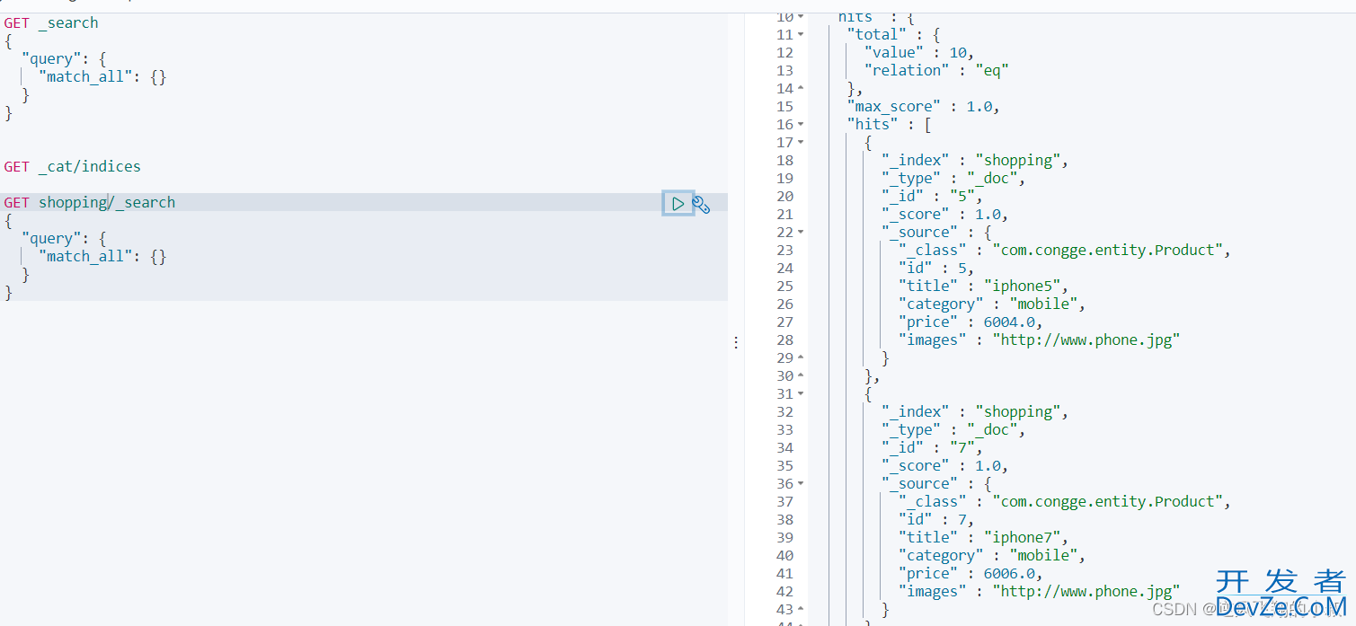The width and height of the screenshot is (1356, 626).
Task: Click the "price" : 6006.0 line
Action: point(970,573)
